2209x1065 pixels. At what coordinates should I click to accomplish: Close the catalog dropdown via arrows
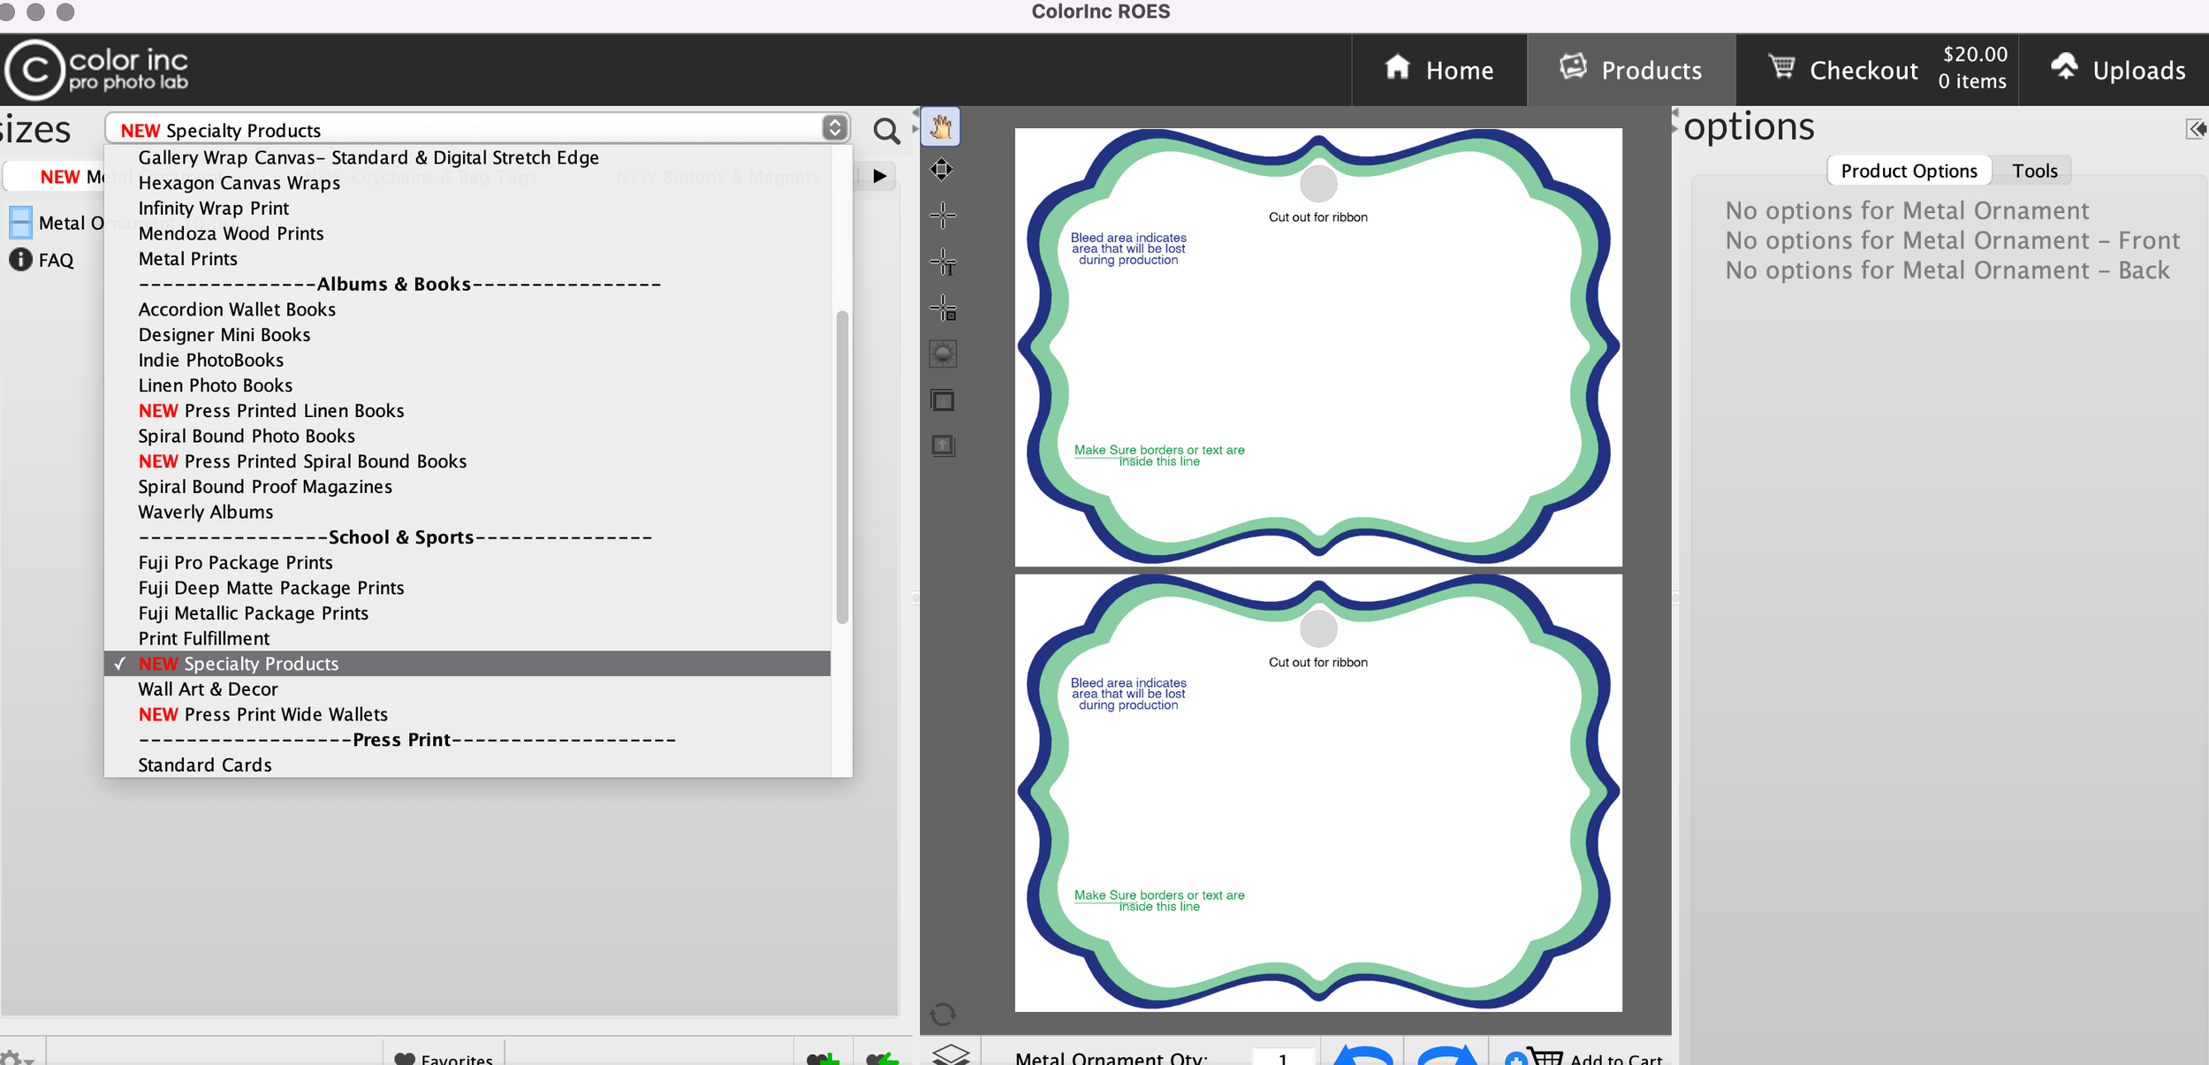click(x=834, y=129)
